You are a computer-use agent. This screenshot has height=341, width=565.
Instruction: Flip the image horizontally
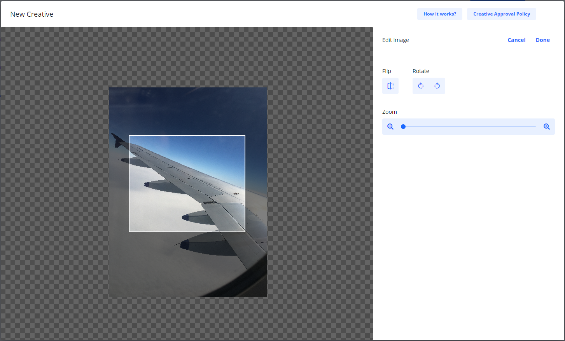point(390,86)
